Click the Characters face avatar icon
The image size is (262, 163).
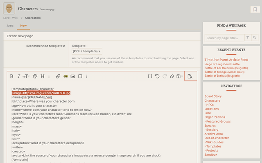tap(9, 8)
